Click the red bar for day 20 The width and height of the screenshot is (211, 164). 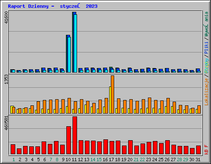point(130,147)
